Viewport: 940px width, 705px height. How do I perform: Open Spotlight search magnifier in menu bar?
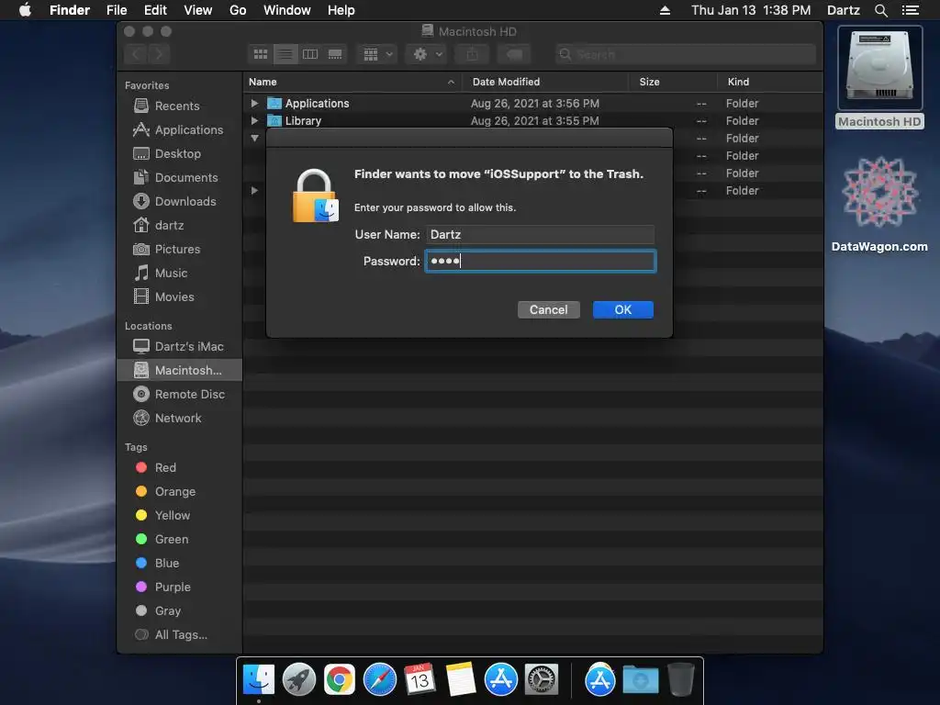point(880,10)
